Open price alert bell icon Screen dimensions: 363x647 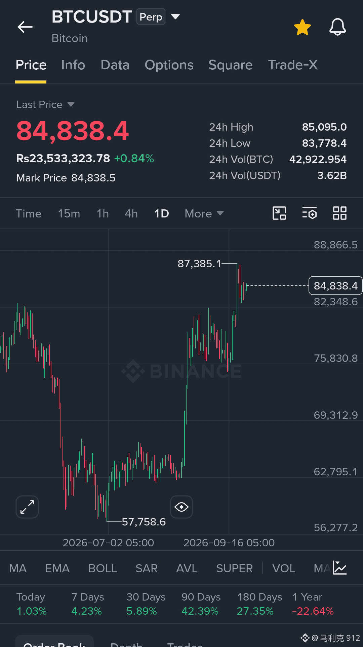337,27
